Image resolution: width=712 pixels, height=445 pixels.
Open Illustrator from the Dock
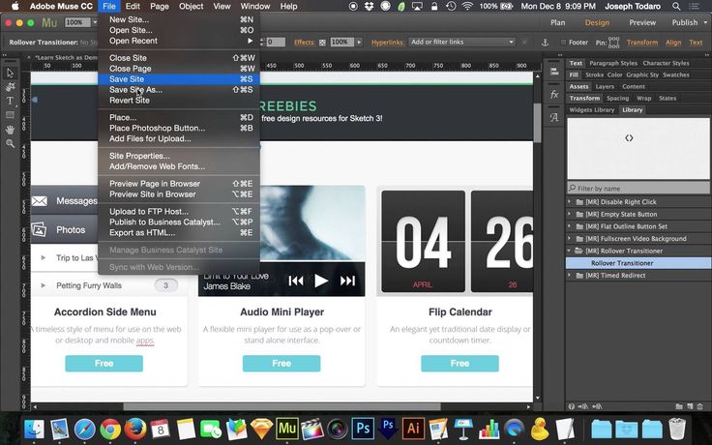pyautogui.click(x=413, y=429)
